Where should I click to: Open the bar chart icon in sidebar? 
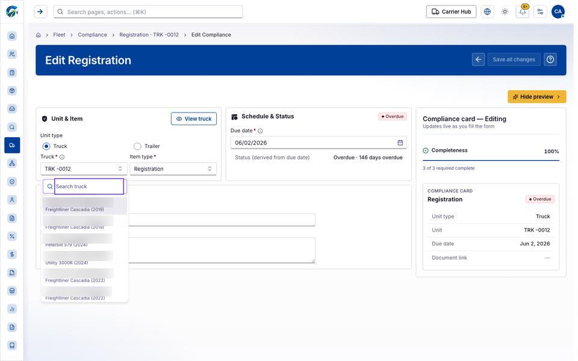pos(12,309)
